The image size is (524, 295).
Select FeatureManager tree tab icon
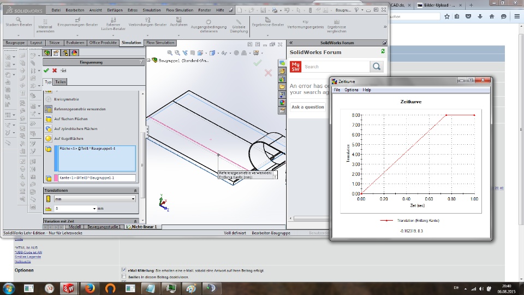[47, 53]
